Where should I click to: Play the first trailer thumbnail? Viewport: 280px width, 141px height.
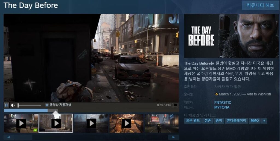[21, 123]
